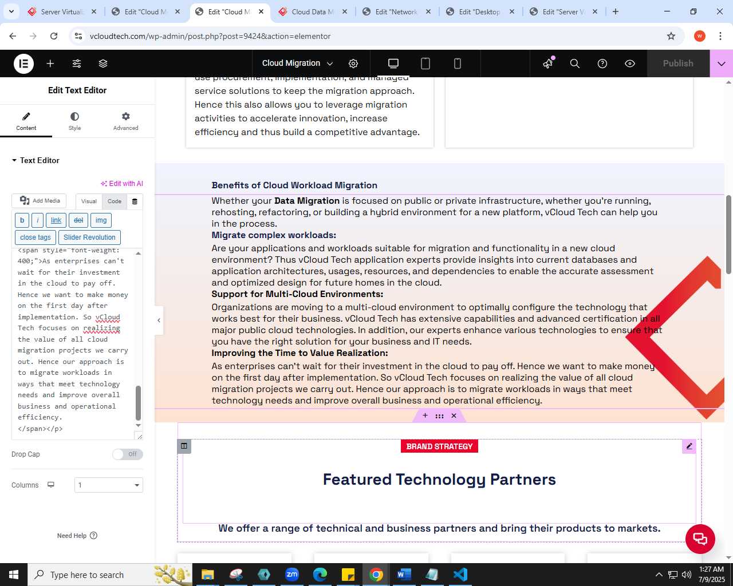Insert italic tag with i button
The image size is (733, 586).
tap(38, 220)
